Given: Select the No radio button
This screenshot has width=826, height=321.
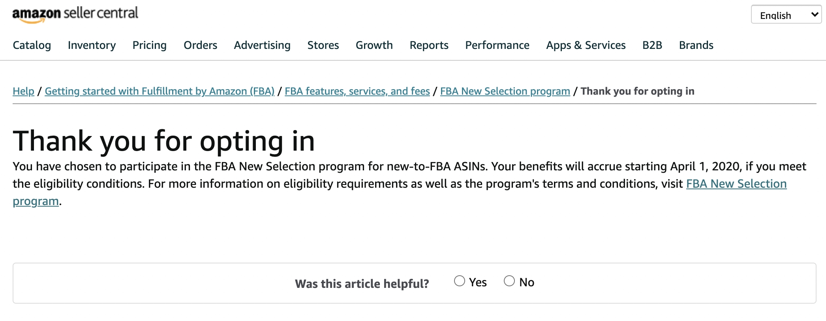Looking at the screenshot, I should click(x=509, y=281).
